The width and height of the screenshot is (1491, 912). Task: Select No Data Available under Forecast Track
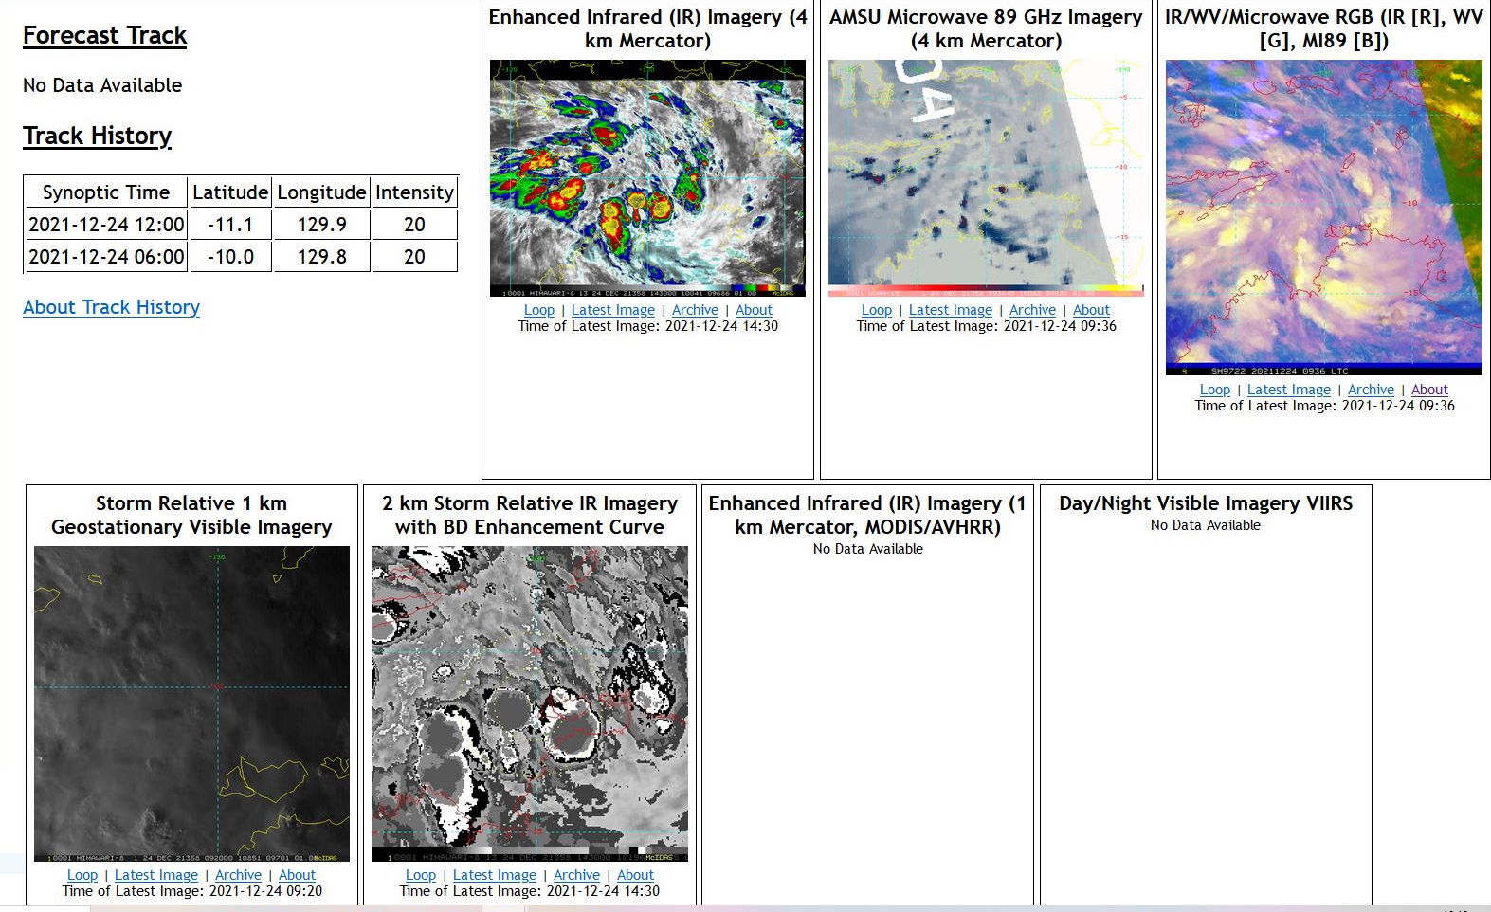pyautogui.click(x=102, y=85)
